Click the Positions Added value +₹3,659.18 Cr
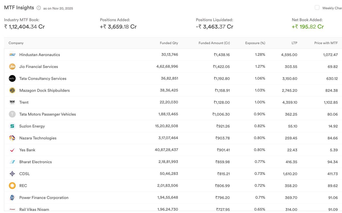Image resolution: width=342 pixels, height=213 pixels. pyautogui.click(x=118, y=27)
